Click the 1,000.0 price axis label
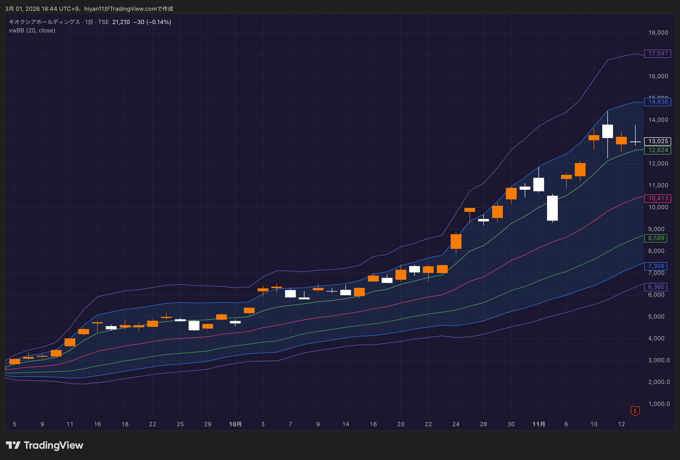This screenshot has height=460, width=680. pyautogui.click(x=659, y=404)
